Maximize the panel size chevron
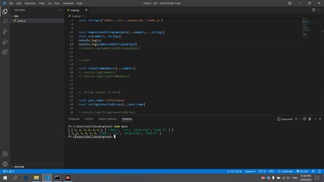This screenshot has width=324, height=182. point(315,119)
